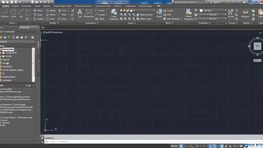
Task: Expand the Modify panel
Action: click(x=54, y=23)
